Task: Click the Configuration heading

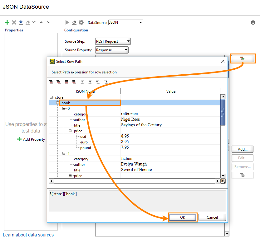Action: click(x=76, y=30)
